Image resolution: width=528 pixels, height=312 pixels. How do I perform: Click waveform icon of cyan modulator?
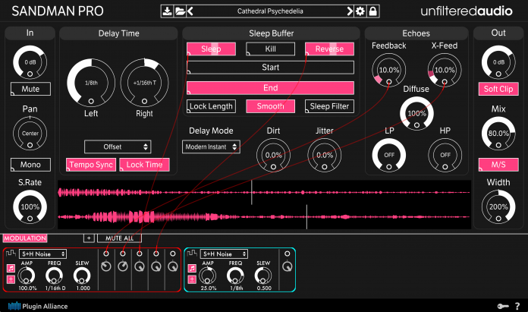(x=192, y=253)
